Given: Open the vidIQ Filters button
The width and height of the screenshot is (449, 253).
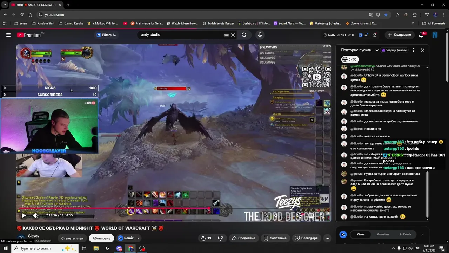Looking at the screenshot, I should tap(106, 35).
